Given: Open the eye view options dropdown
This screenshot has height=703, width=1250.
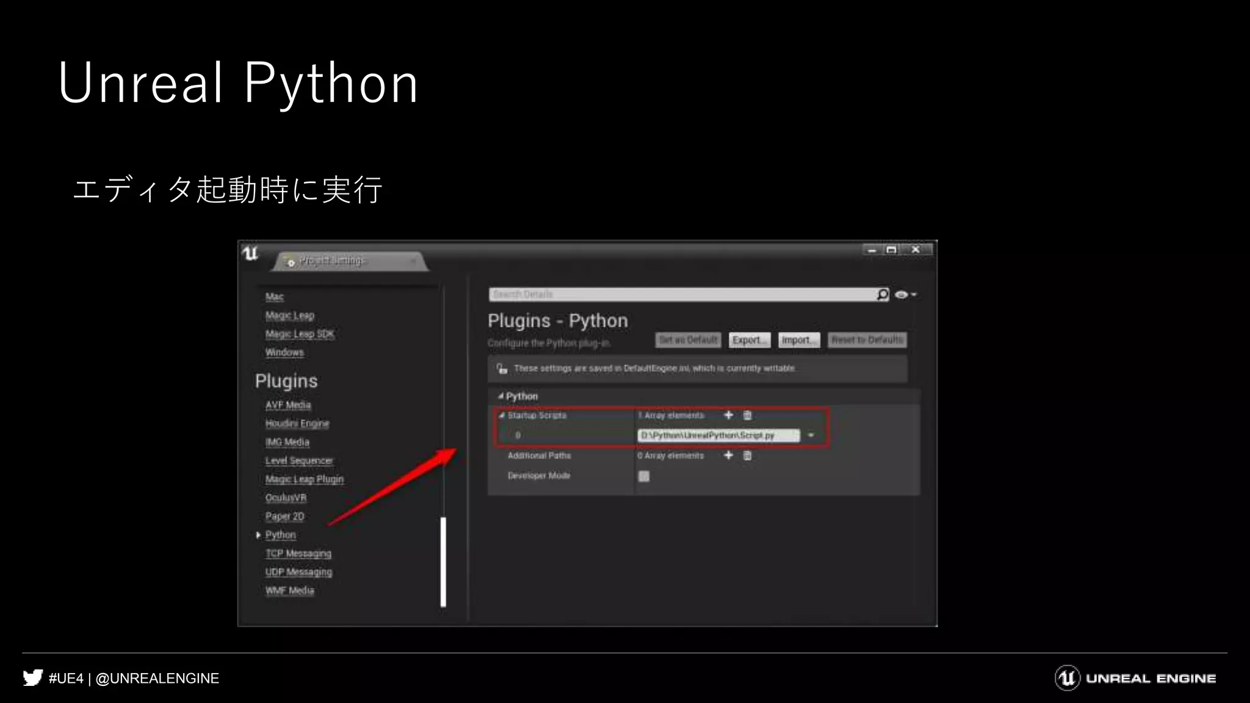Looking at the screenshot, I should [x=906, y=295].
